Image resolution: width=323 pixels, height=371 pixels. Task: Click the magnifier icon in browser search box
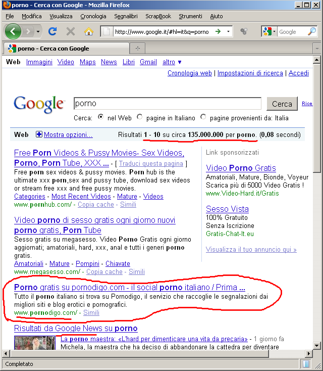[x=311, y=31]
